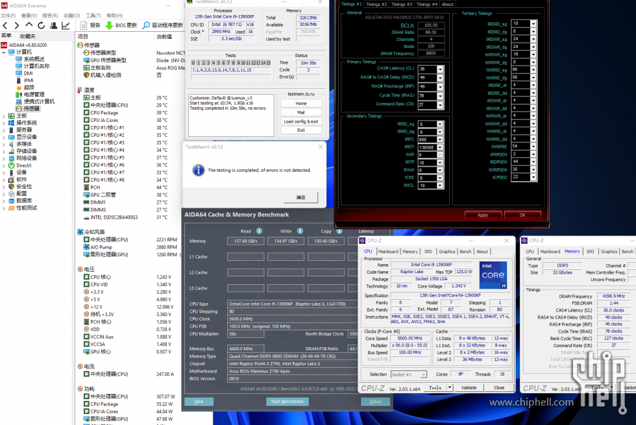Switch to the 收藏夹 tab

pyautogui.click(x=27, y=36)
